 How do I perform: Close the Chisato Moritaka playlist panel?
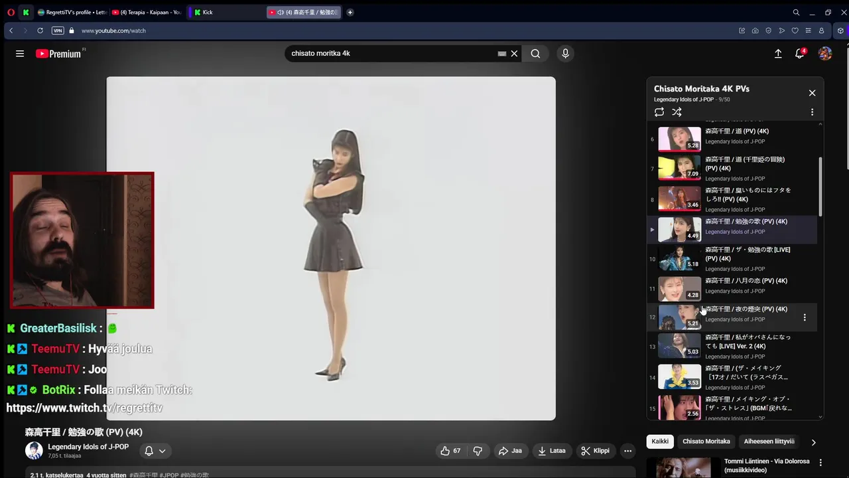[812, 93]
